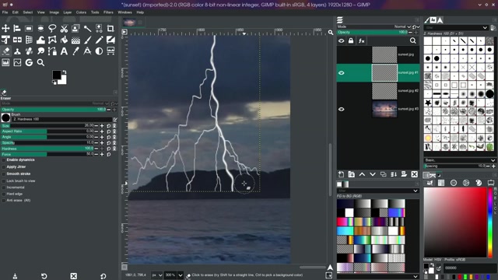Select the GEGL Operation tool
The image size is (498, 280).
click(29, 62)
